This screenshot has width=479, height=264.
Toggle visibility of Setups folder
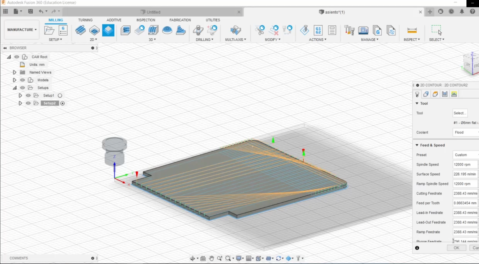click(22, 88)
